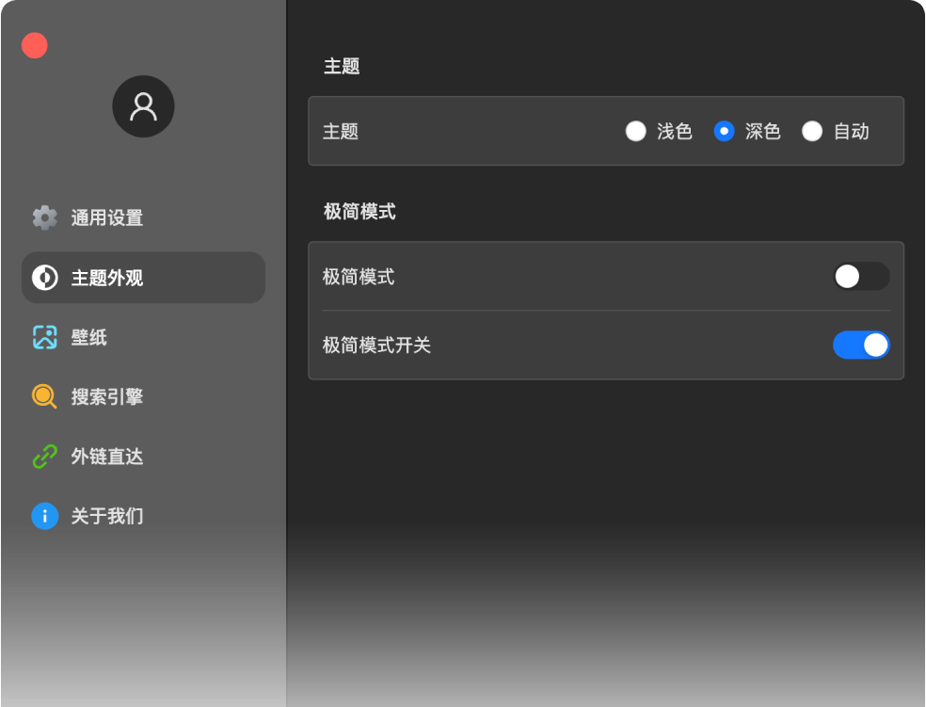This screenshot has width=926, height=707.
Task: Click the 壁纸 picture icon
Action: (x=44, y=337)
